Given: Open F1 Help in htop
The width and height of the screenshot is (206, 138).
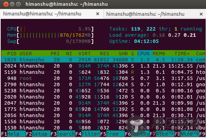Looking at the screenshot, I should point(13,134).
